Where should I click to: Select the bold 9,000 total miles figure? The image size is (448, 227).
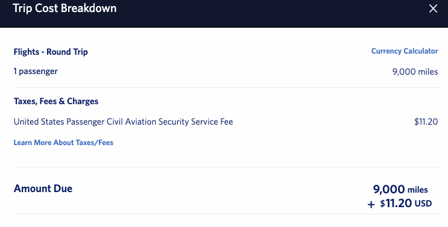(388, 189)
